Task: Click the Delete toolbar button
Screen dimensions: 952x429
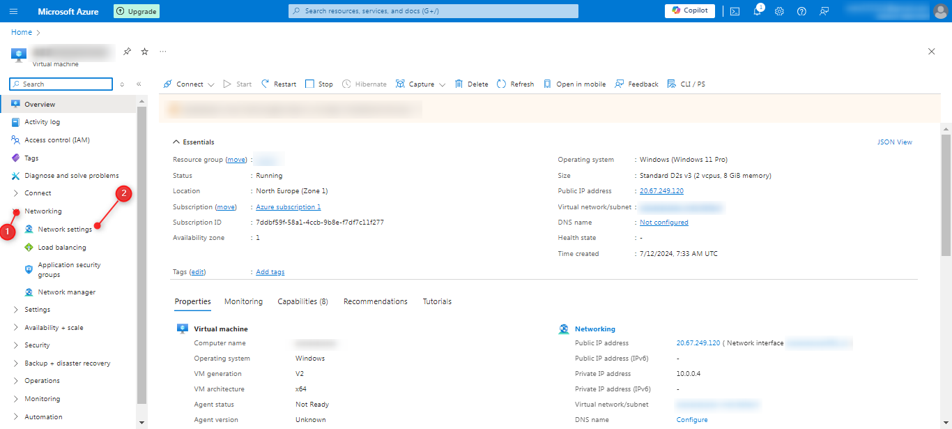Action: [471, 84]
